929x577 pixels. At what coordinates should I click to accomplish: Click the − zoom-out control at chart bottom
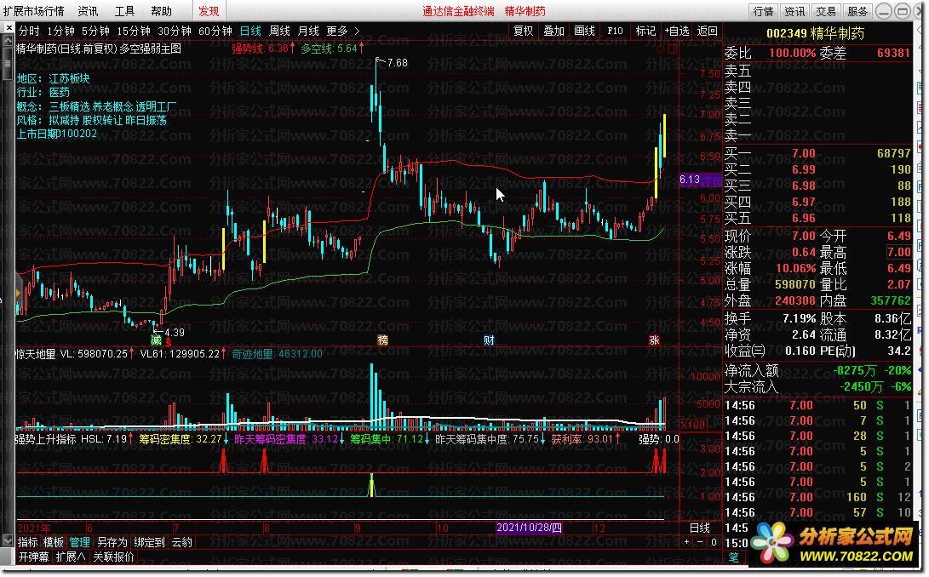pyautogui.click(x=700, y=541)
